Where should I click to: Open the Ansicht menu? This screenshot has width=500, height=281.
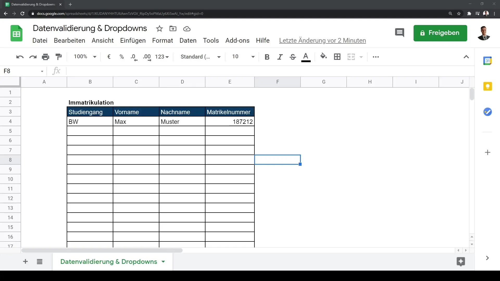click(103, 41)
